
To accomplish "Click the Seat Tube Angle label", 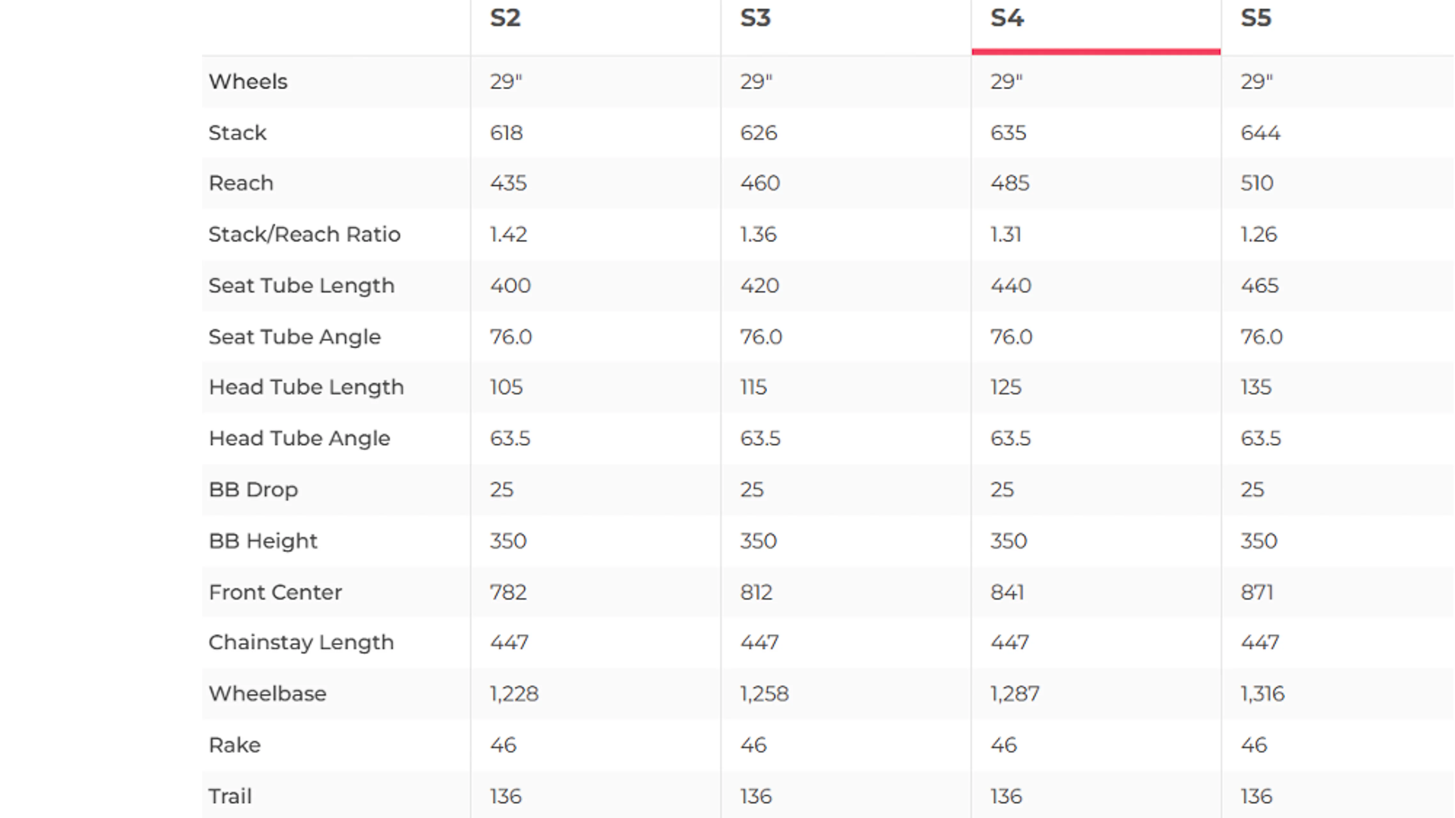I will [295, 337].
